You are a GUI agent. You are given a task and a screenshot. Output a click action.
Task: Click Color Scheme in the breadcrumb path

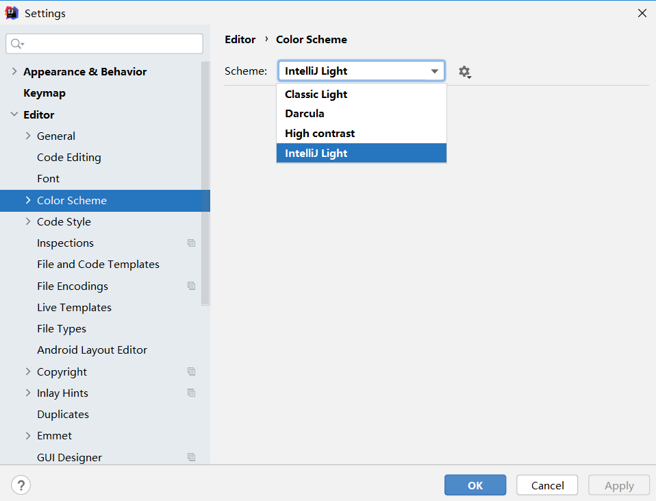click(312, 39)
